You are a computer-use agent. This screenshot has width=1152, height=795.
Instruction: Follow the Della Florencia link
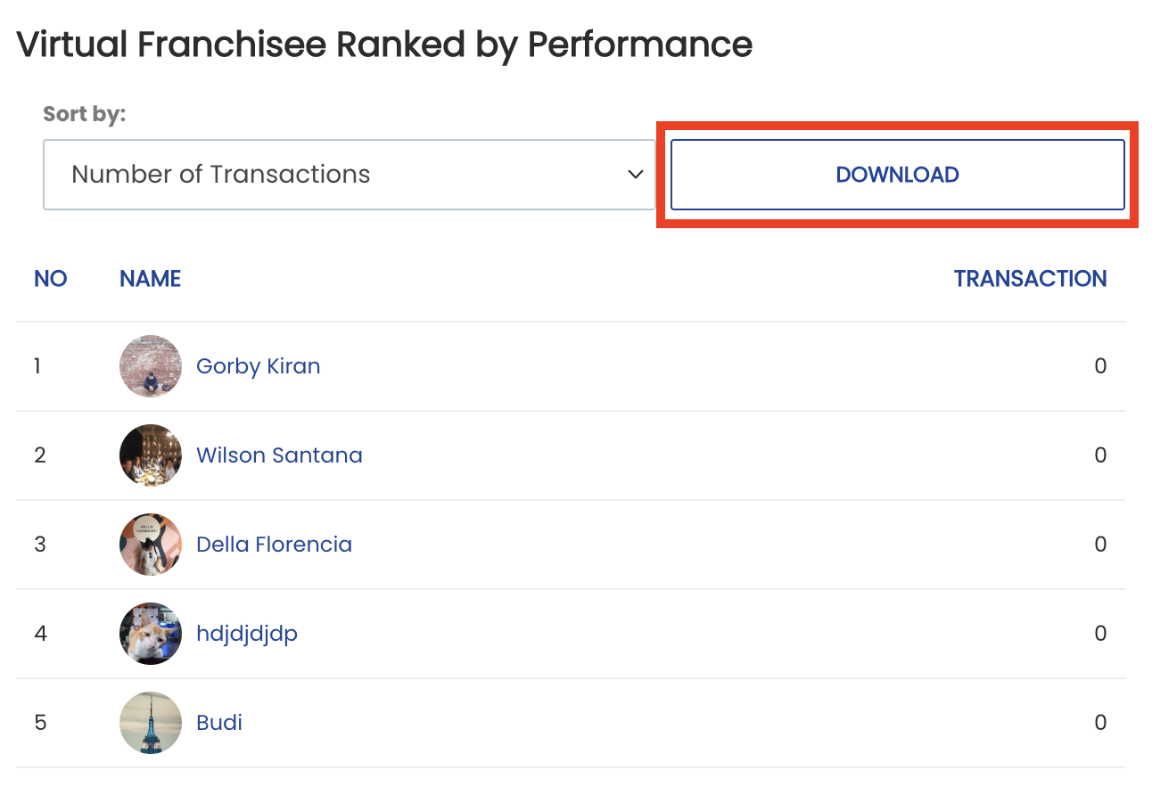point(275,545)
